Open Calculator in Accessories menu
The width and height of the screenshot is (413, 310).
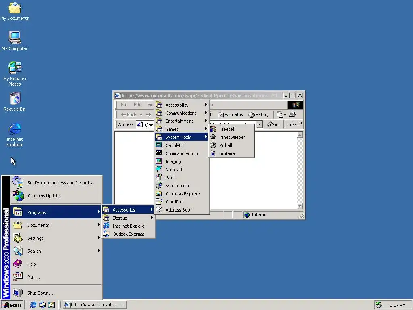[182, 145]
